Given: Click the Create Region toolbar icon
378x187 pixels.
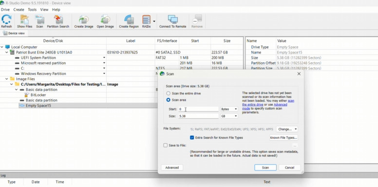Looking at the screenshot, I should click(x=129, y=19).
